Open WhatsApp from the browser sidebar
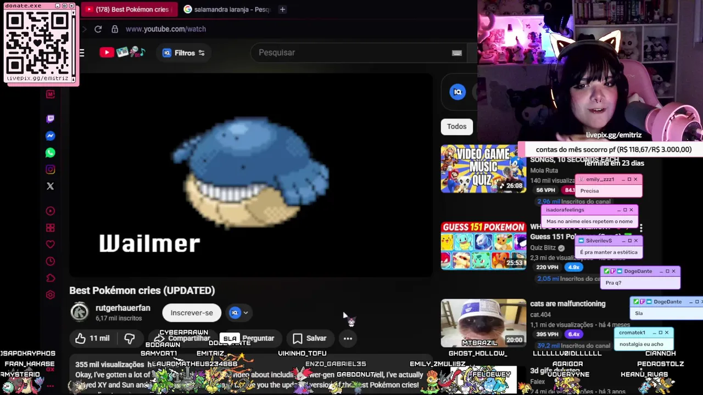 click(x=51, y=153)
